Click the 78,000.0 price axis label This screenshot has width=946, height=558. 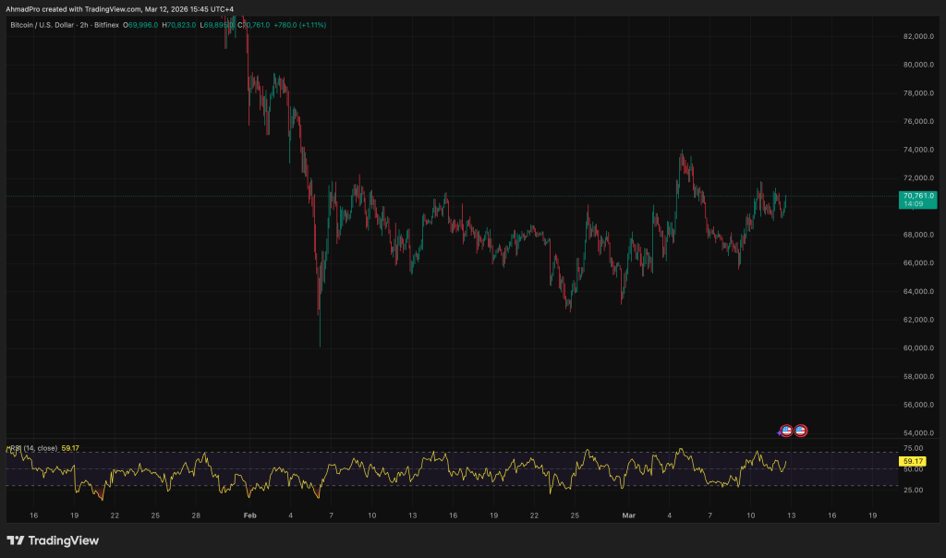918,93
